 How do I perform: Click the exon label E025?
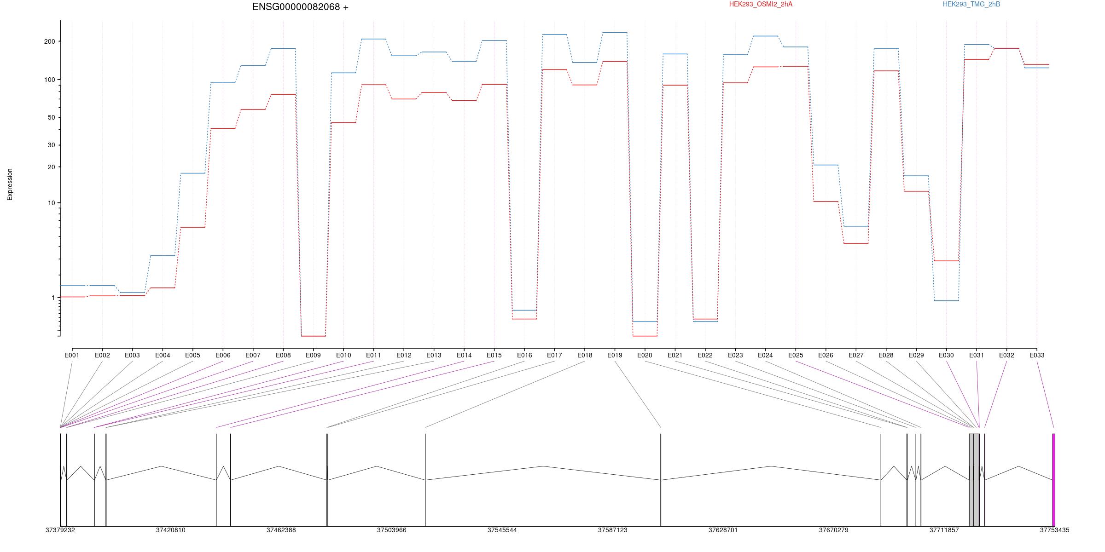pos(796,355)
